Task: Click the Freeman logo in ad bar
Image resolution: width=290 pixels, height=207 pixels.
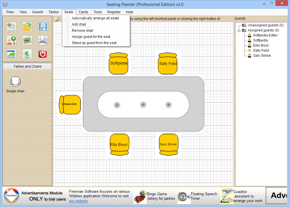Action: point(12,196)
